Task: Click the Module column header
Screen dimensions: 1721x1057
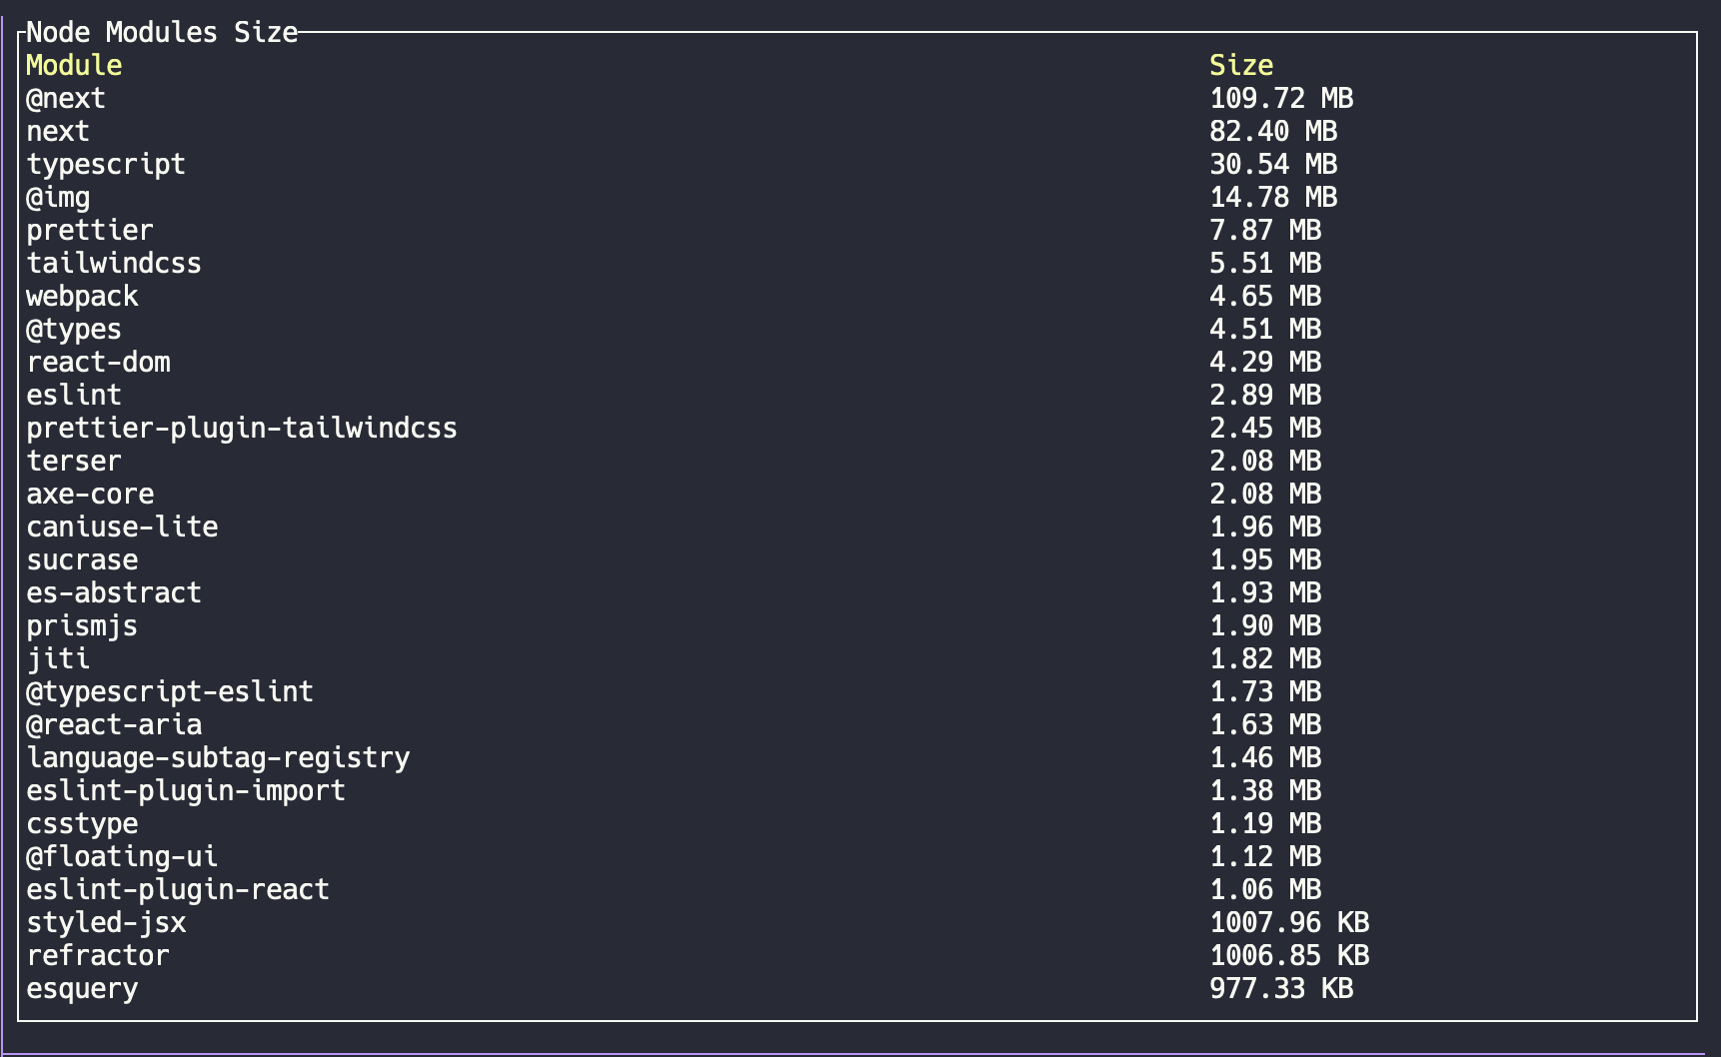Action: click(74, 66)
